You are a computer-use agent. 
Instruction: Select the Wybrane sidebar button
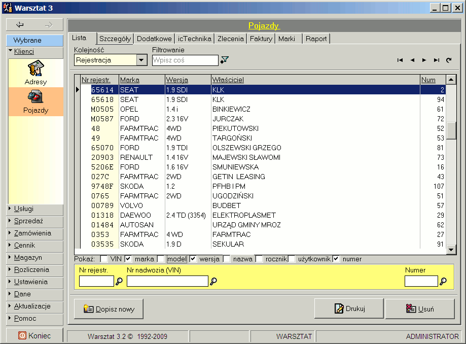(35, 41)
